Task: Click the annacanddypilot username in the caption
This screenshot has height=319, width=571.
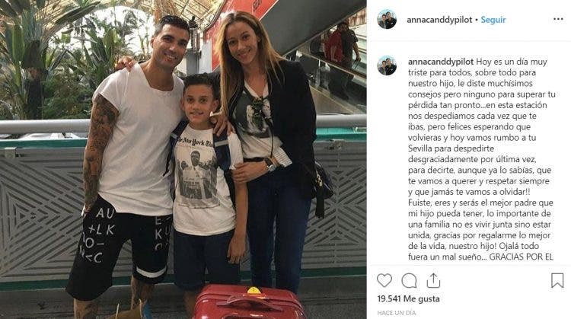Action: click(441, 62)
